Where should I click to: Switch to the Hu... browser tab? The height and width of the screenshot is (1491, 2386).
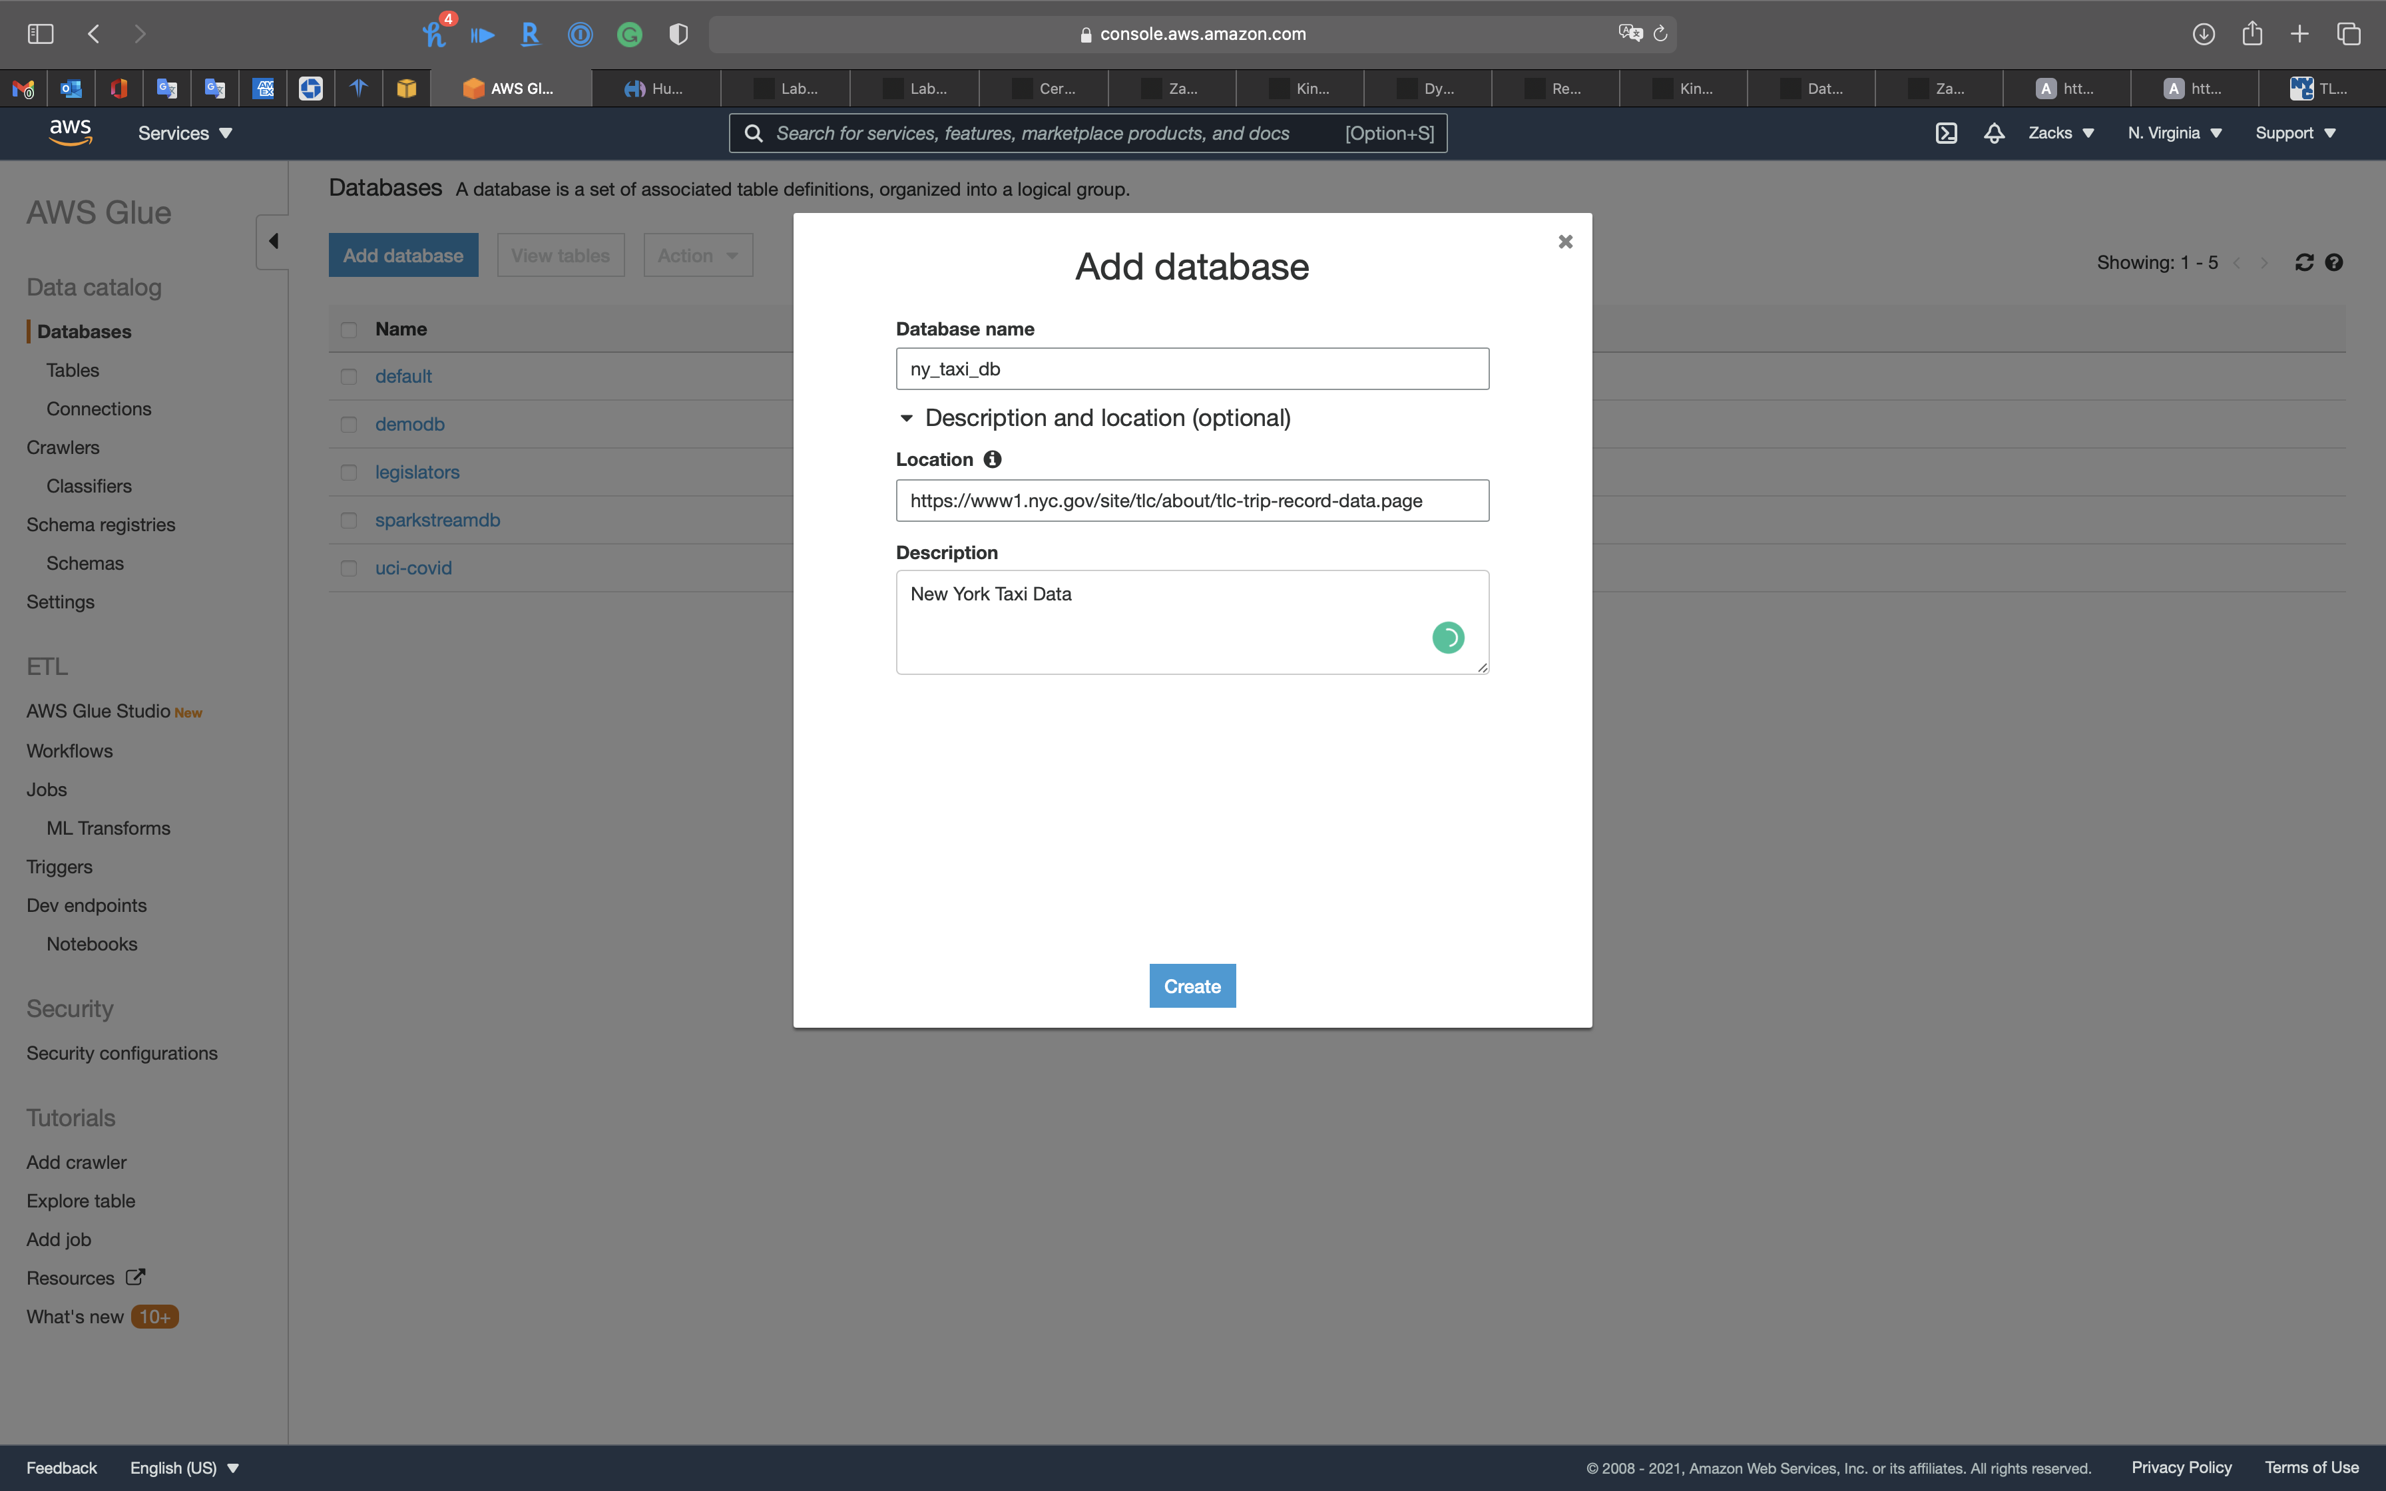pos(656,89)
